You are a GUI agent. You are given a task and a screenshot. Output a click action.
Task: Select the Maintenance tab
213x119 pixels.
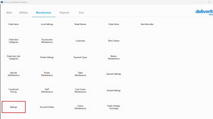pos(44,13)
